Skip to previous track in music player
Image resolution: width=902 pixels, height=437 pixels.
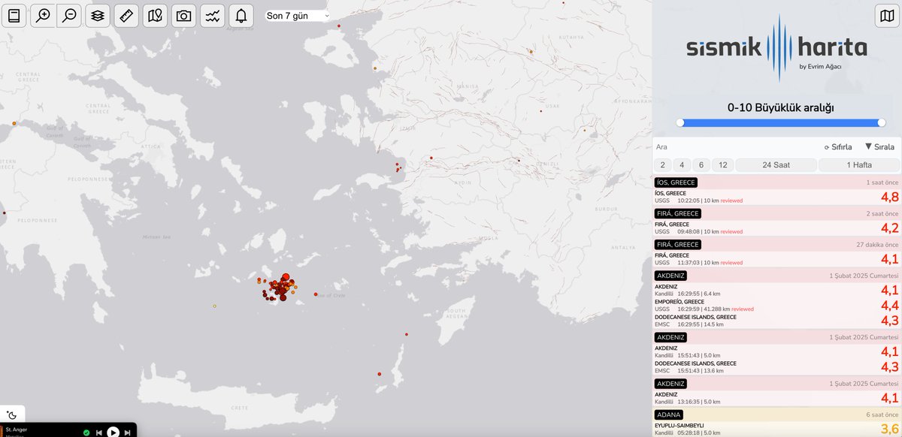pos(98,432)
